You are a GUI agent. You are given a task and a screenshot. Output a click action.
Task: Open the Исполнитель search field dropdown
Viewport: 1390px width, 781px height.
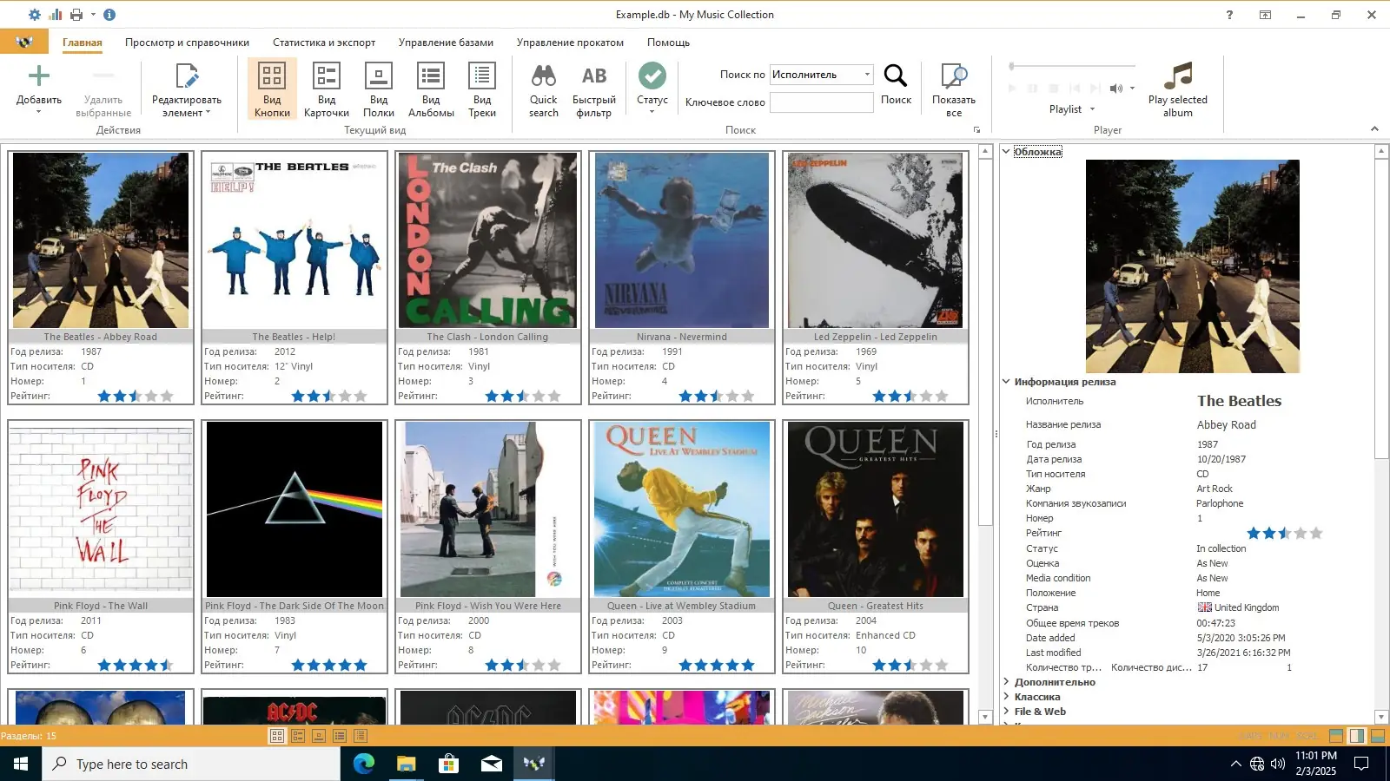coord(866,75)
